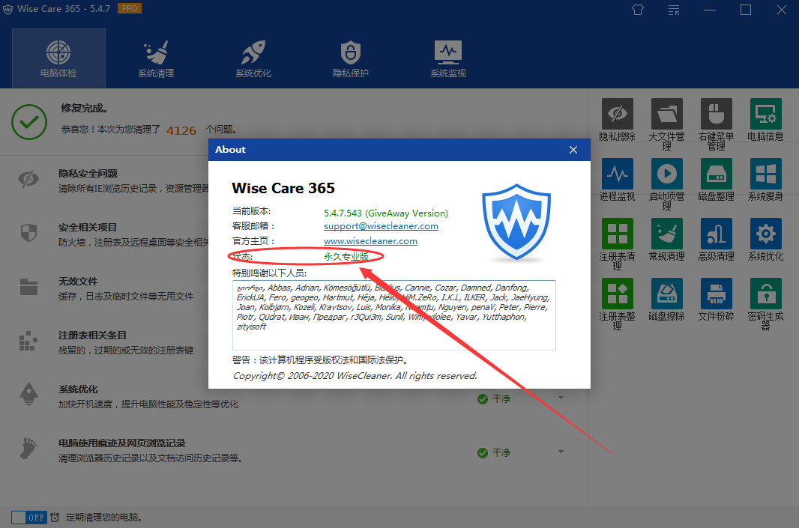This screenshot has width=799, height=528.
Task: Launch 注册表清理 tool
Action: click(x=617, y=244)
